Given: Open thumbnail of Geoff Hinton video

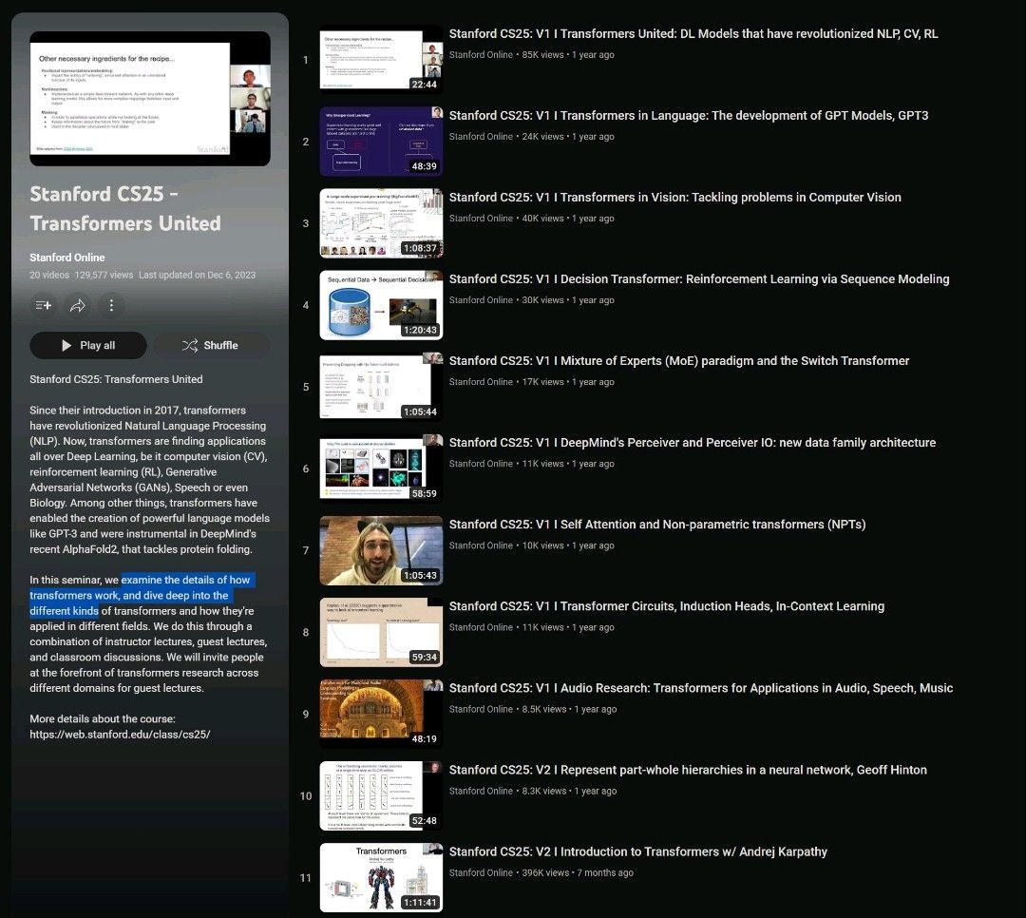Looking at the screenshot, I should point(381,796).
